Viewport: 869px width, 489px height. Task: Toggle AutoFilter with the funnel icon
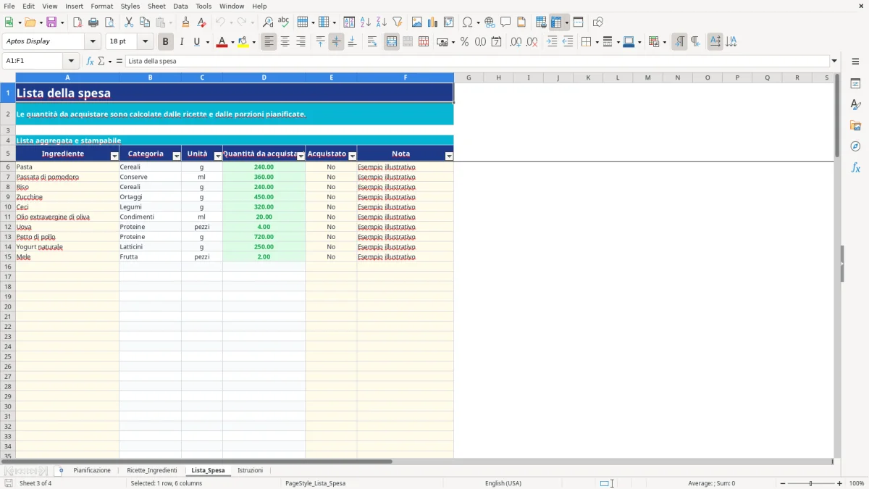tap(398, 22)
